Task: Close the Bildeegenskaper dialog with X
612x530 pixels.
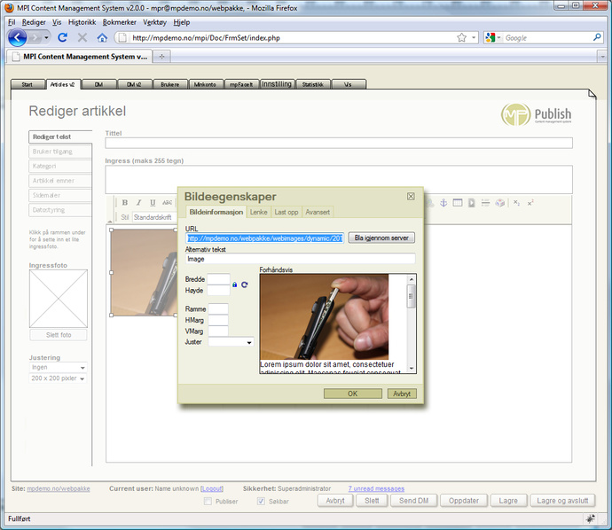Action: 411,196
